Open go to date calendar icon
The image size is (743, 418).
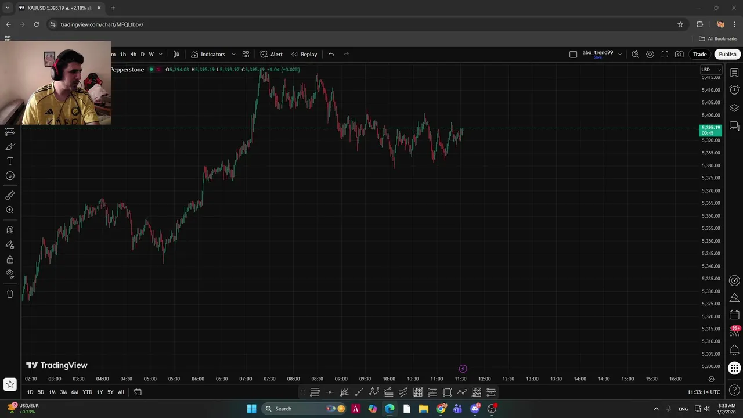tap(138, 392)
